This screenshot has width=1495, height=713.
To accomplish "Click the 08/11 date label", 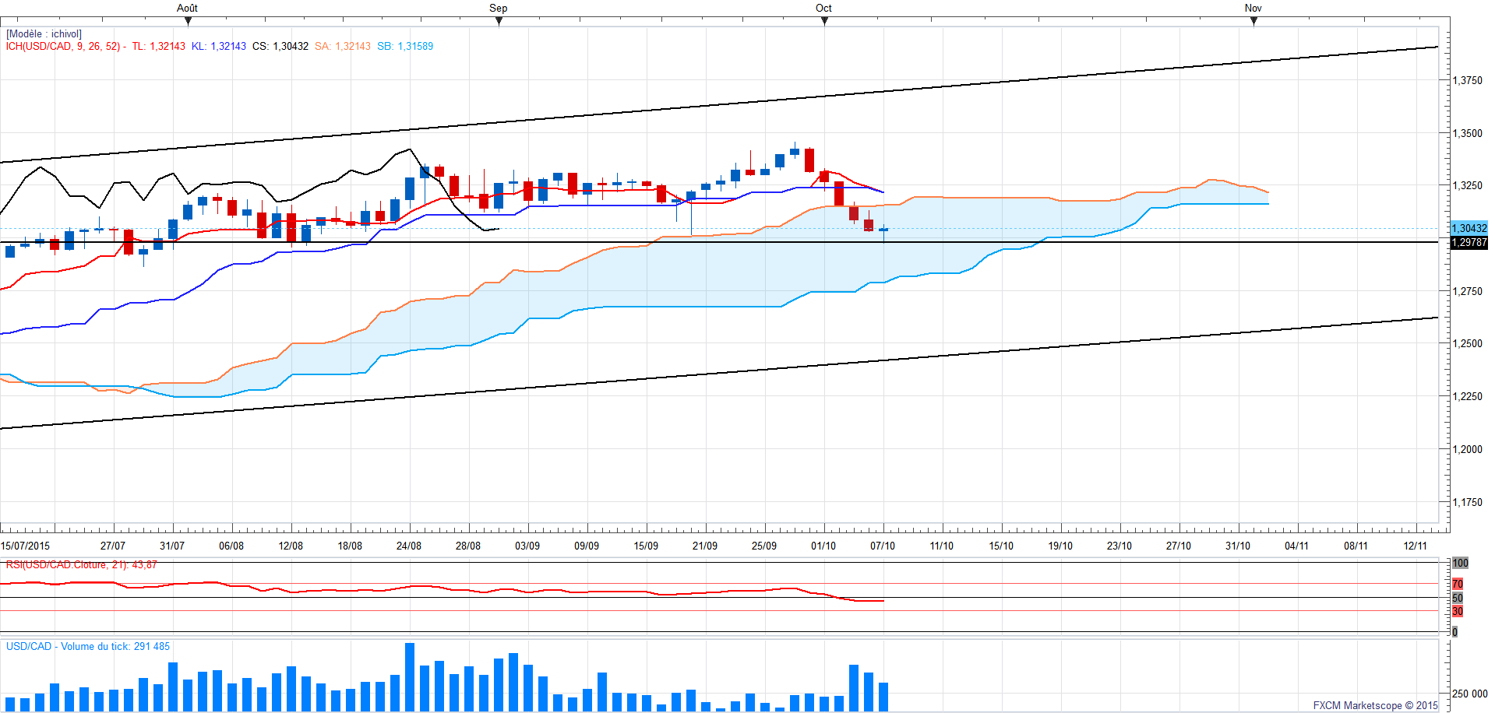I will tap(1356, 546).
